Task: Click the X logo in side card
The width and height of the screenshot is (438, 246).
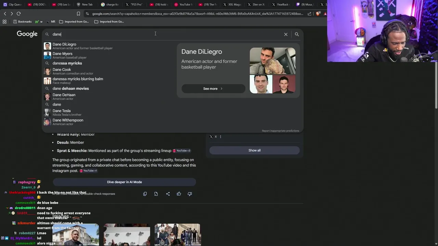Action: pyautogui.click(x=211, y=137)
